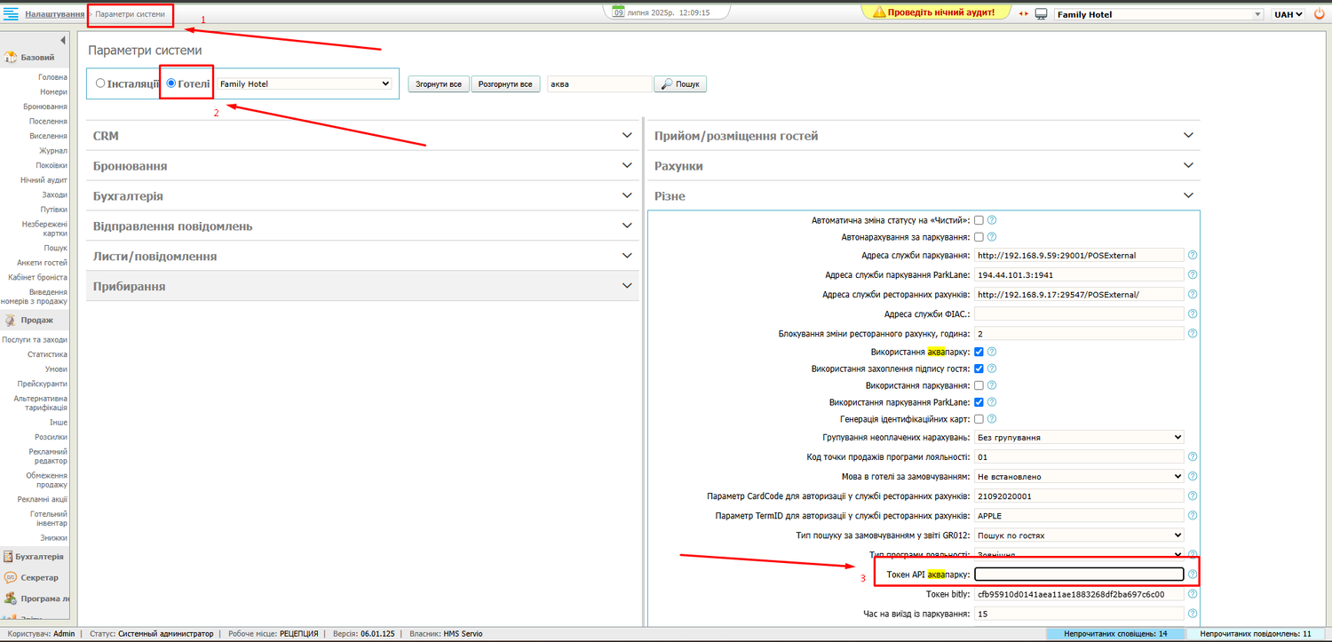
Task: Open the UAH currency dropdown
Action: click(x=1288, y=14)
